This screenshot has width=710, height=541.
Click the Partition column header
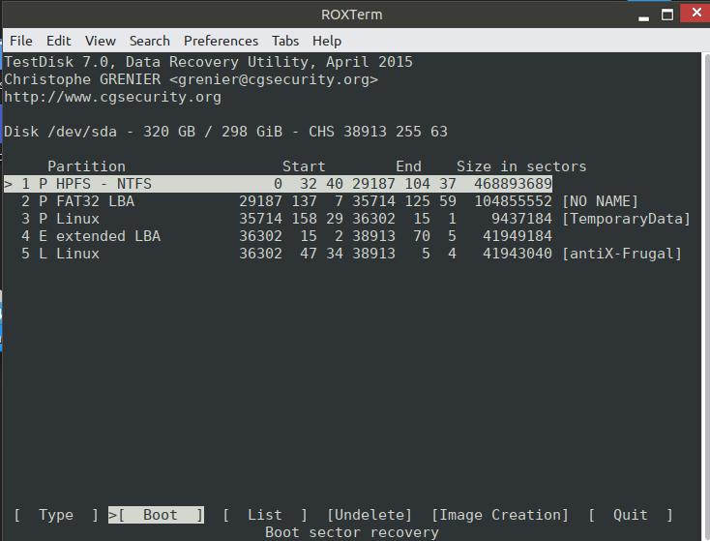pyautogui.click(x=86, y=166)
